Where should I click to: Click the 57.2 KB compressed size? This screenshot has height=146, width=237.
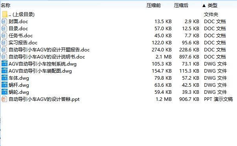(x=191, y=78)
